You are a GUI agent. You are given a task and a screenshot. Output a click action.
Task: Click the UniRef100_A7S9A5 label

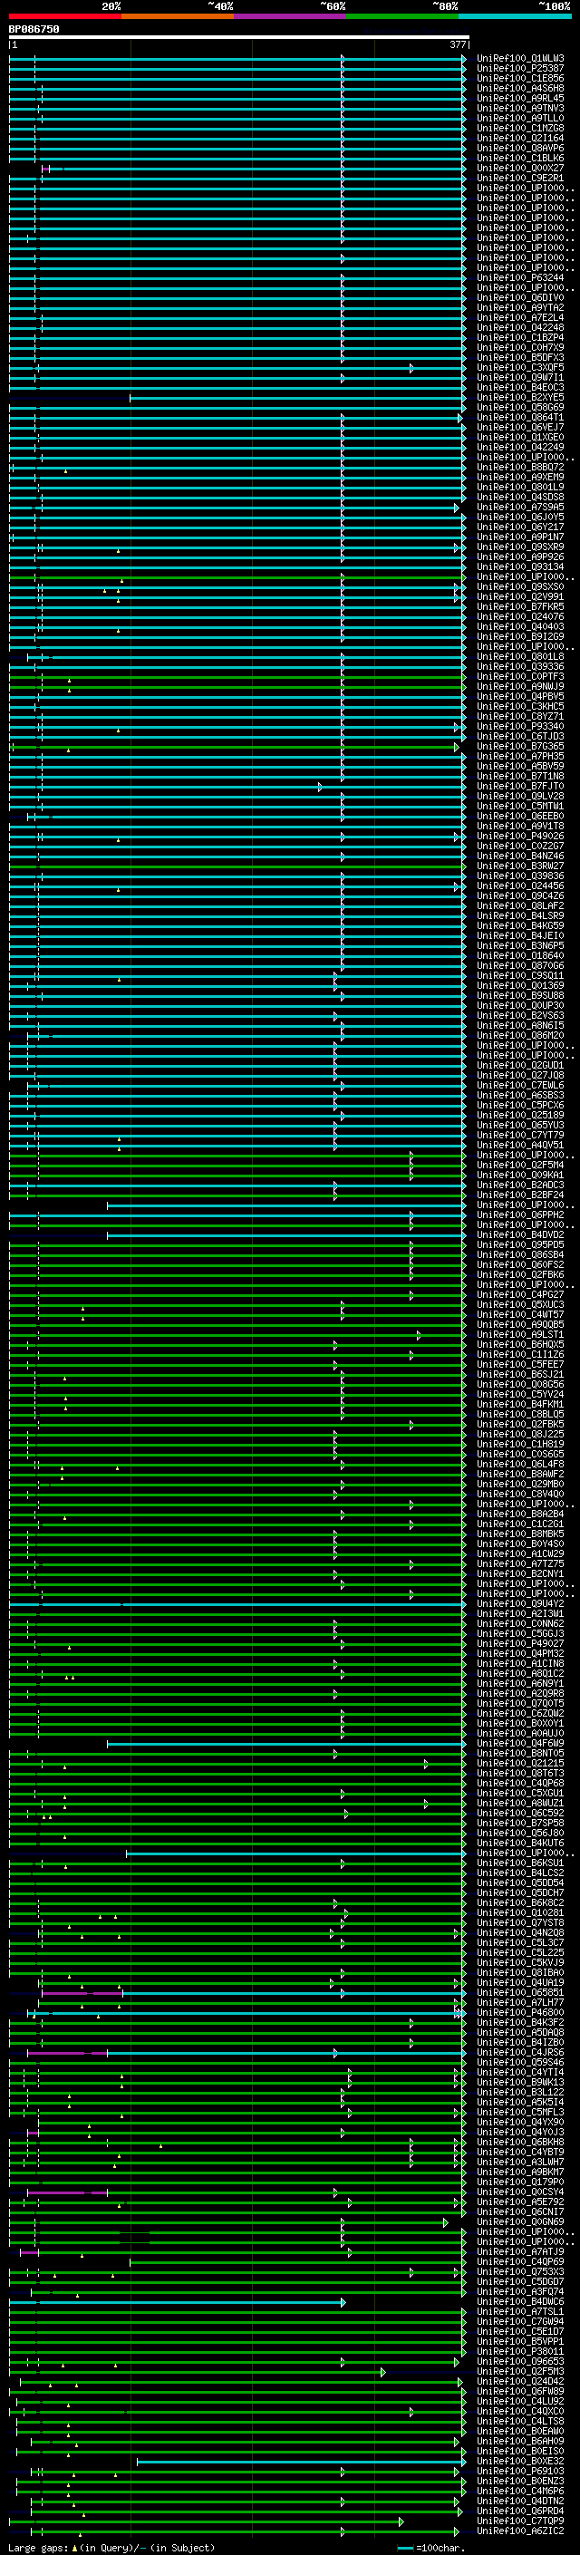coord(519,507)
